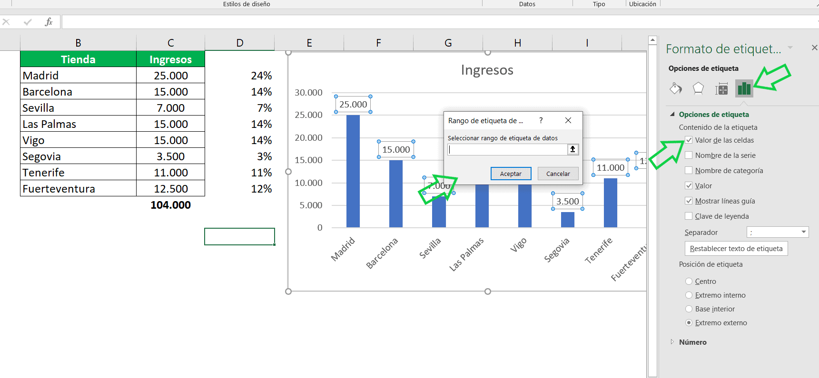Click the Ingresos chart title
Viewport: 819px width, 378px height.
click(x=487, y=70)
